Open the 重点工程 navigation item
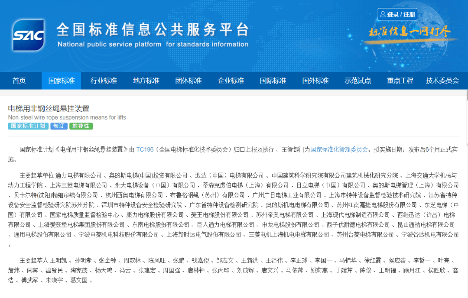The image size is (468, 298). coord(400,81)
